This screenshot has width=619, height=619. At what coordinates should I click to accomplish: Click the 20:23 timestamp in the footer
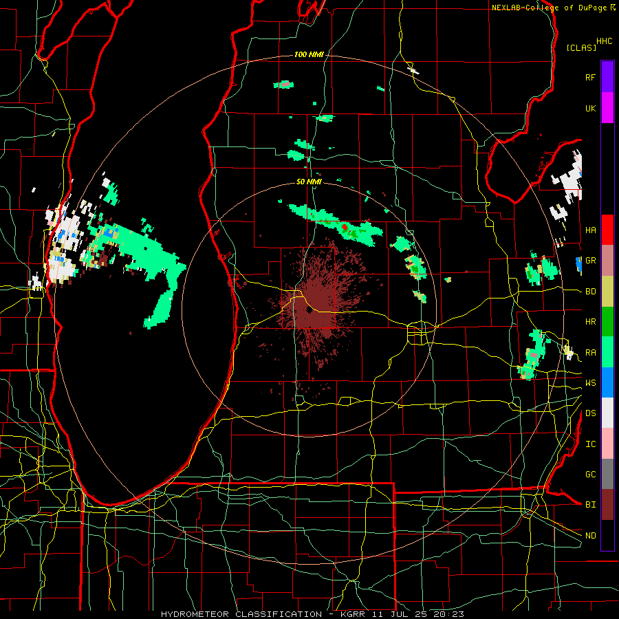pos(448,614)
